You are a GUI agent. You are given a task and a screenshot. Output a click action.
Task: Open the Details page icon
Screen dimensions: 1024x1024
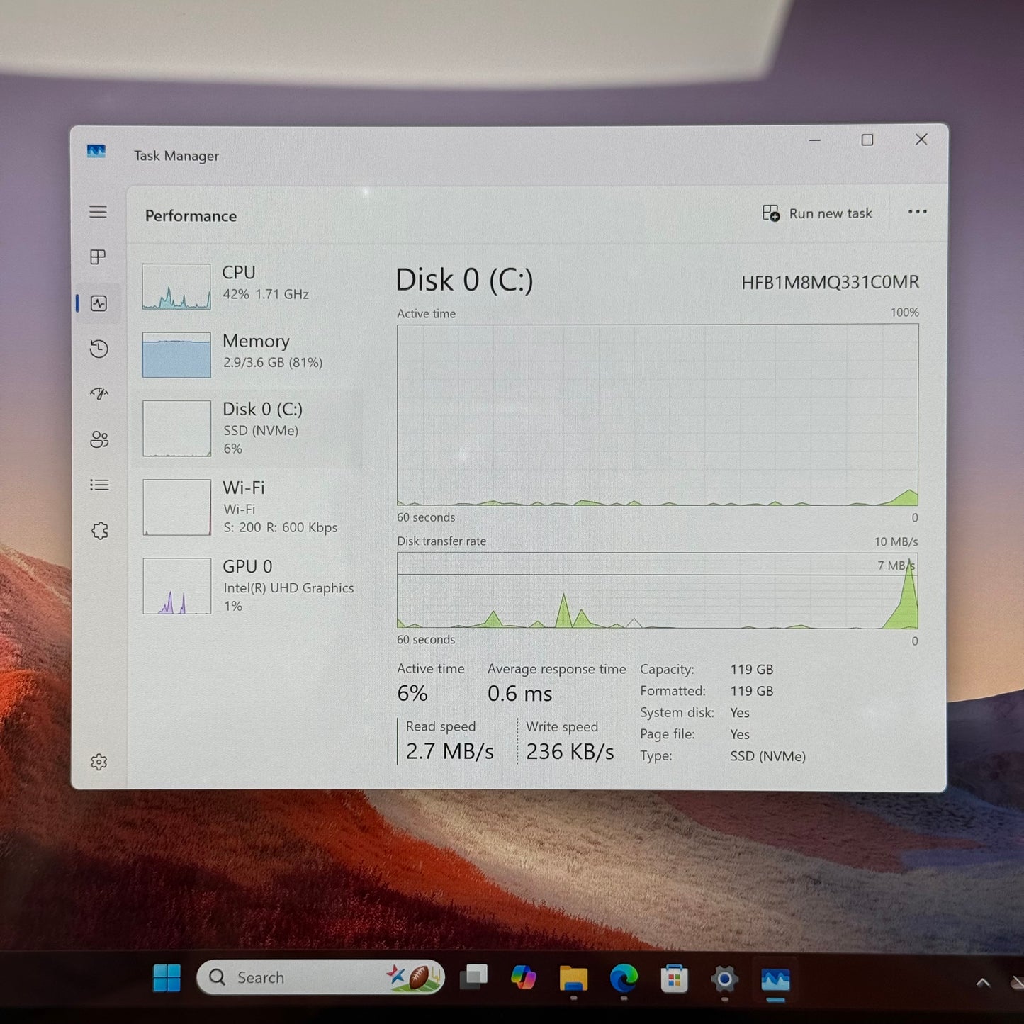click(99, 485)
